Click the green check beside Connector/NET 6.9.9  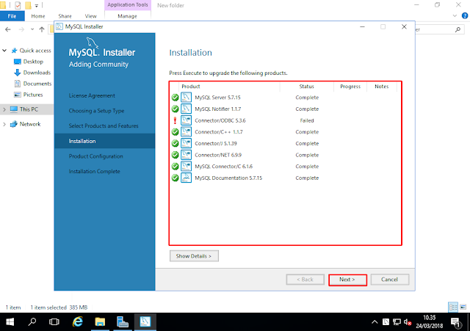pyautogui.click(x=175, y=155)
